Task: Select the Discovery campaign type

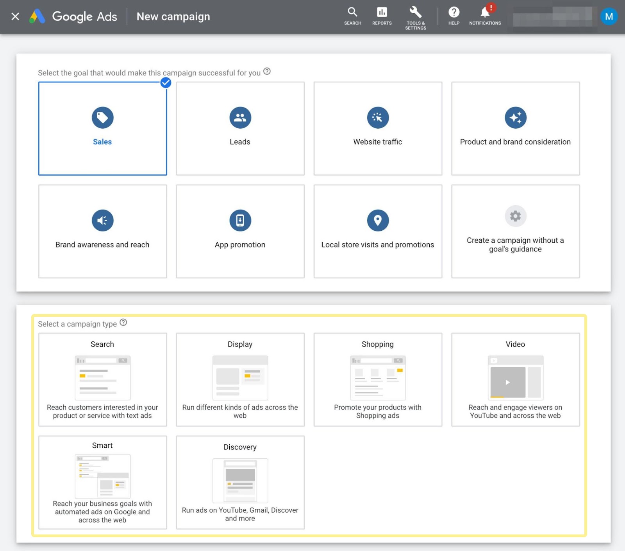Action: pyautogui.click(x=240, y=482)
